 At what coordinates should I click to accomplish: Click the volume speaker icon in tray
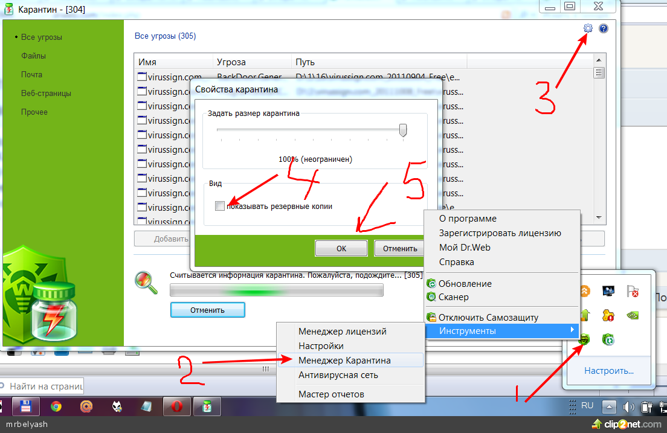628,407
